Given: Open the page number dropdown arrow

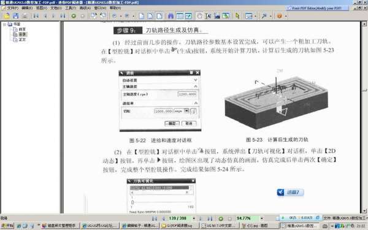Looking at the screenshot, I should click(194, 218).
